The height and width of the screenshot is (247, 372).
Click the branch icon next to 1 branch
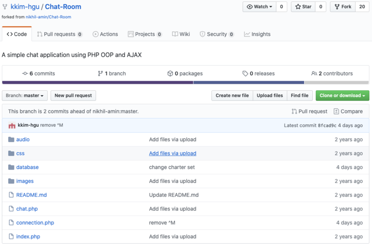click(x=101, y=74)
